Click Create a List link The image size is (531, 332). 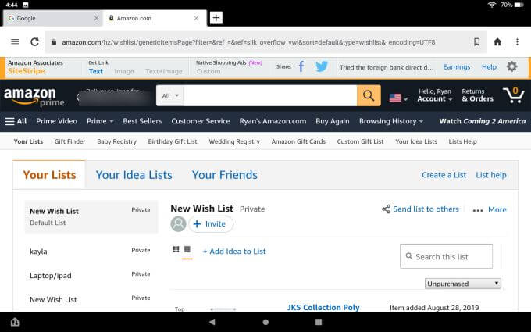tap(444, 175)
